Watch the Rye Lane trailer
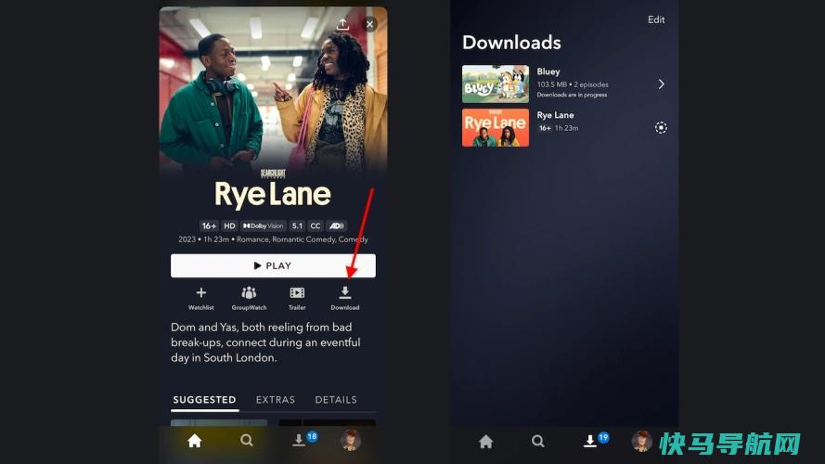Screen dimensions: 825x464 tap(297, 298)
